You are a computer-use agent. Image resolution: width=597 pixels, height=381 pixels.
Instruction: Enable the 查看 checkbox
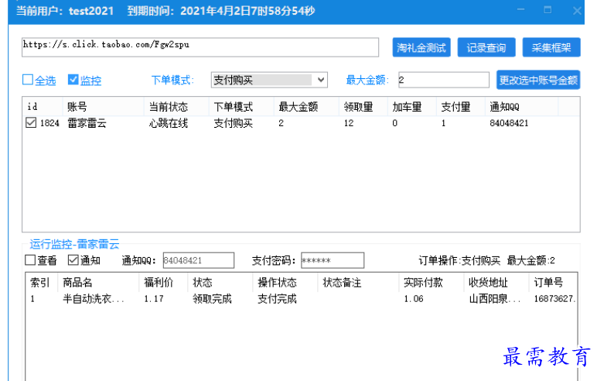pyautogui.click(x=30, y=260)
